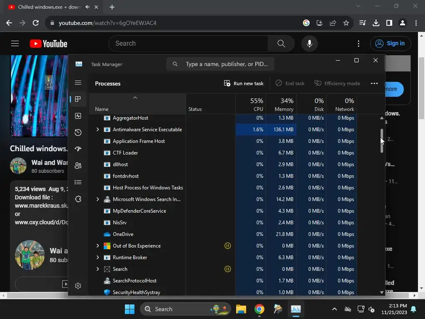This screenshot has height=319, width=425.
Task: Open the Performance page in Task Manager sidebar
Action: 78,116
